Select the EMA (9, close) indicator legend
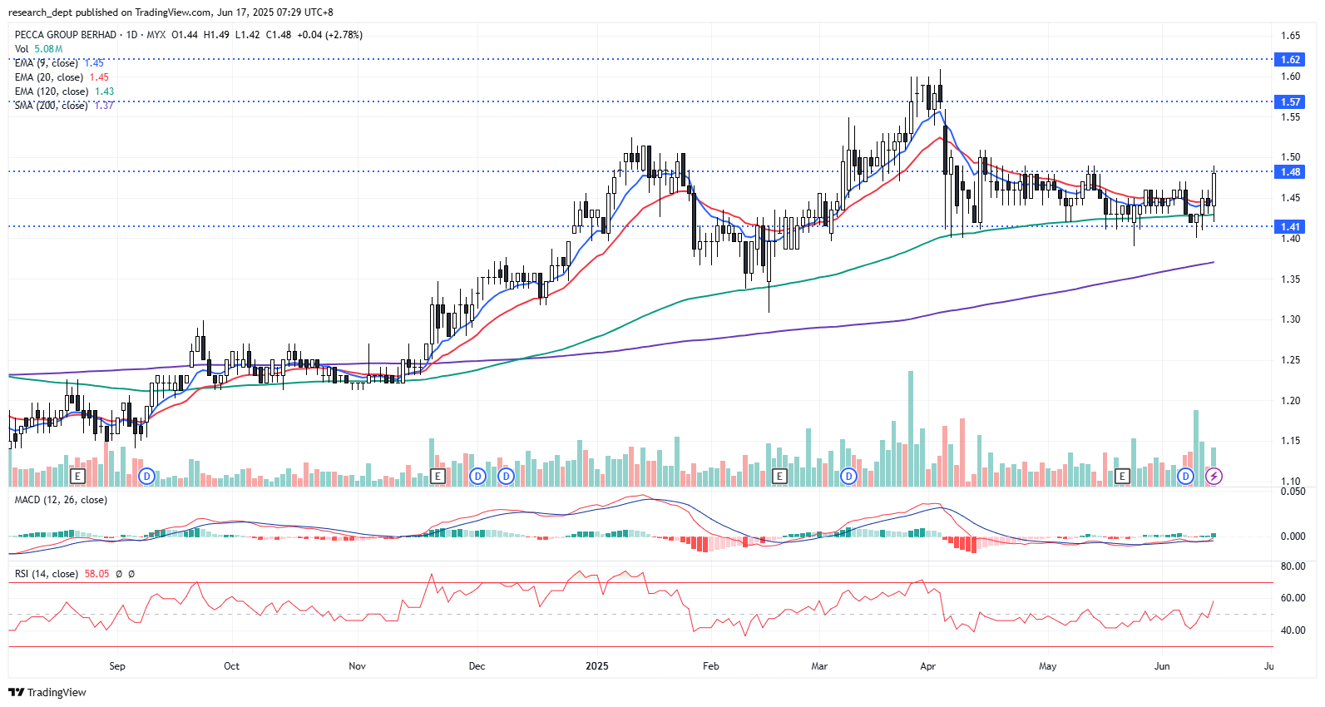This screenshot has height=707, width=1325. coord(59,63)
